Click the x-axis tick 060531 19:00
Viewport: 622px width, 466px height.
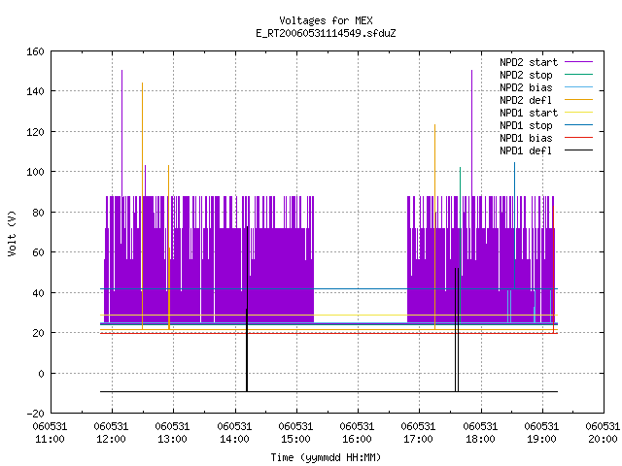tap(542, 433)
